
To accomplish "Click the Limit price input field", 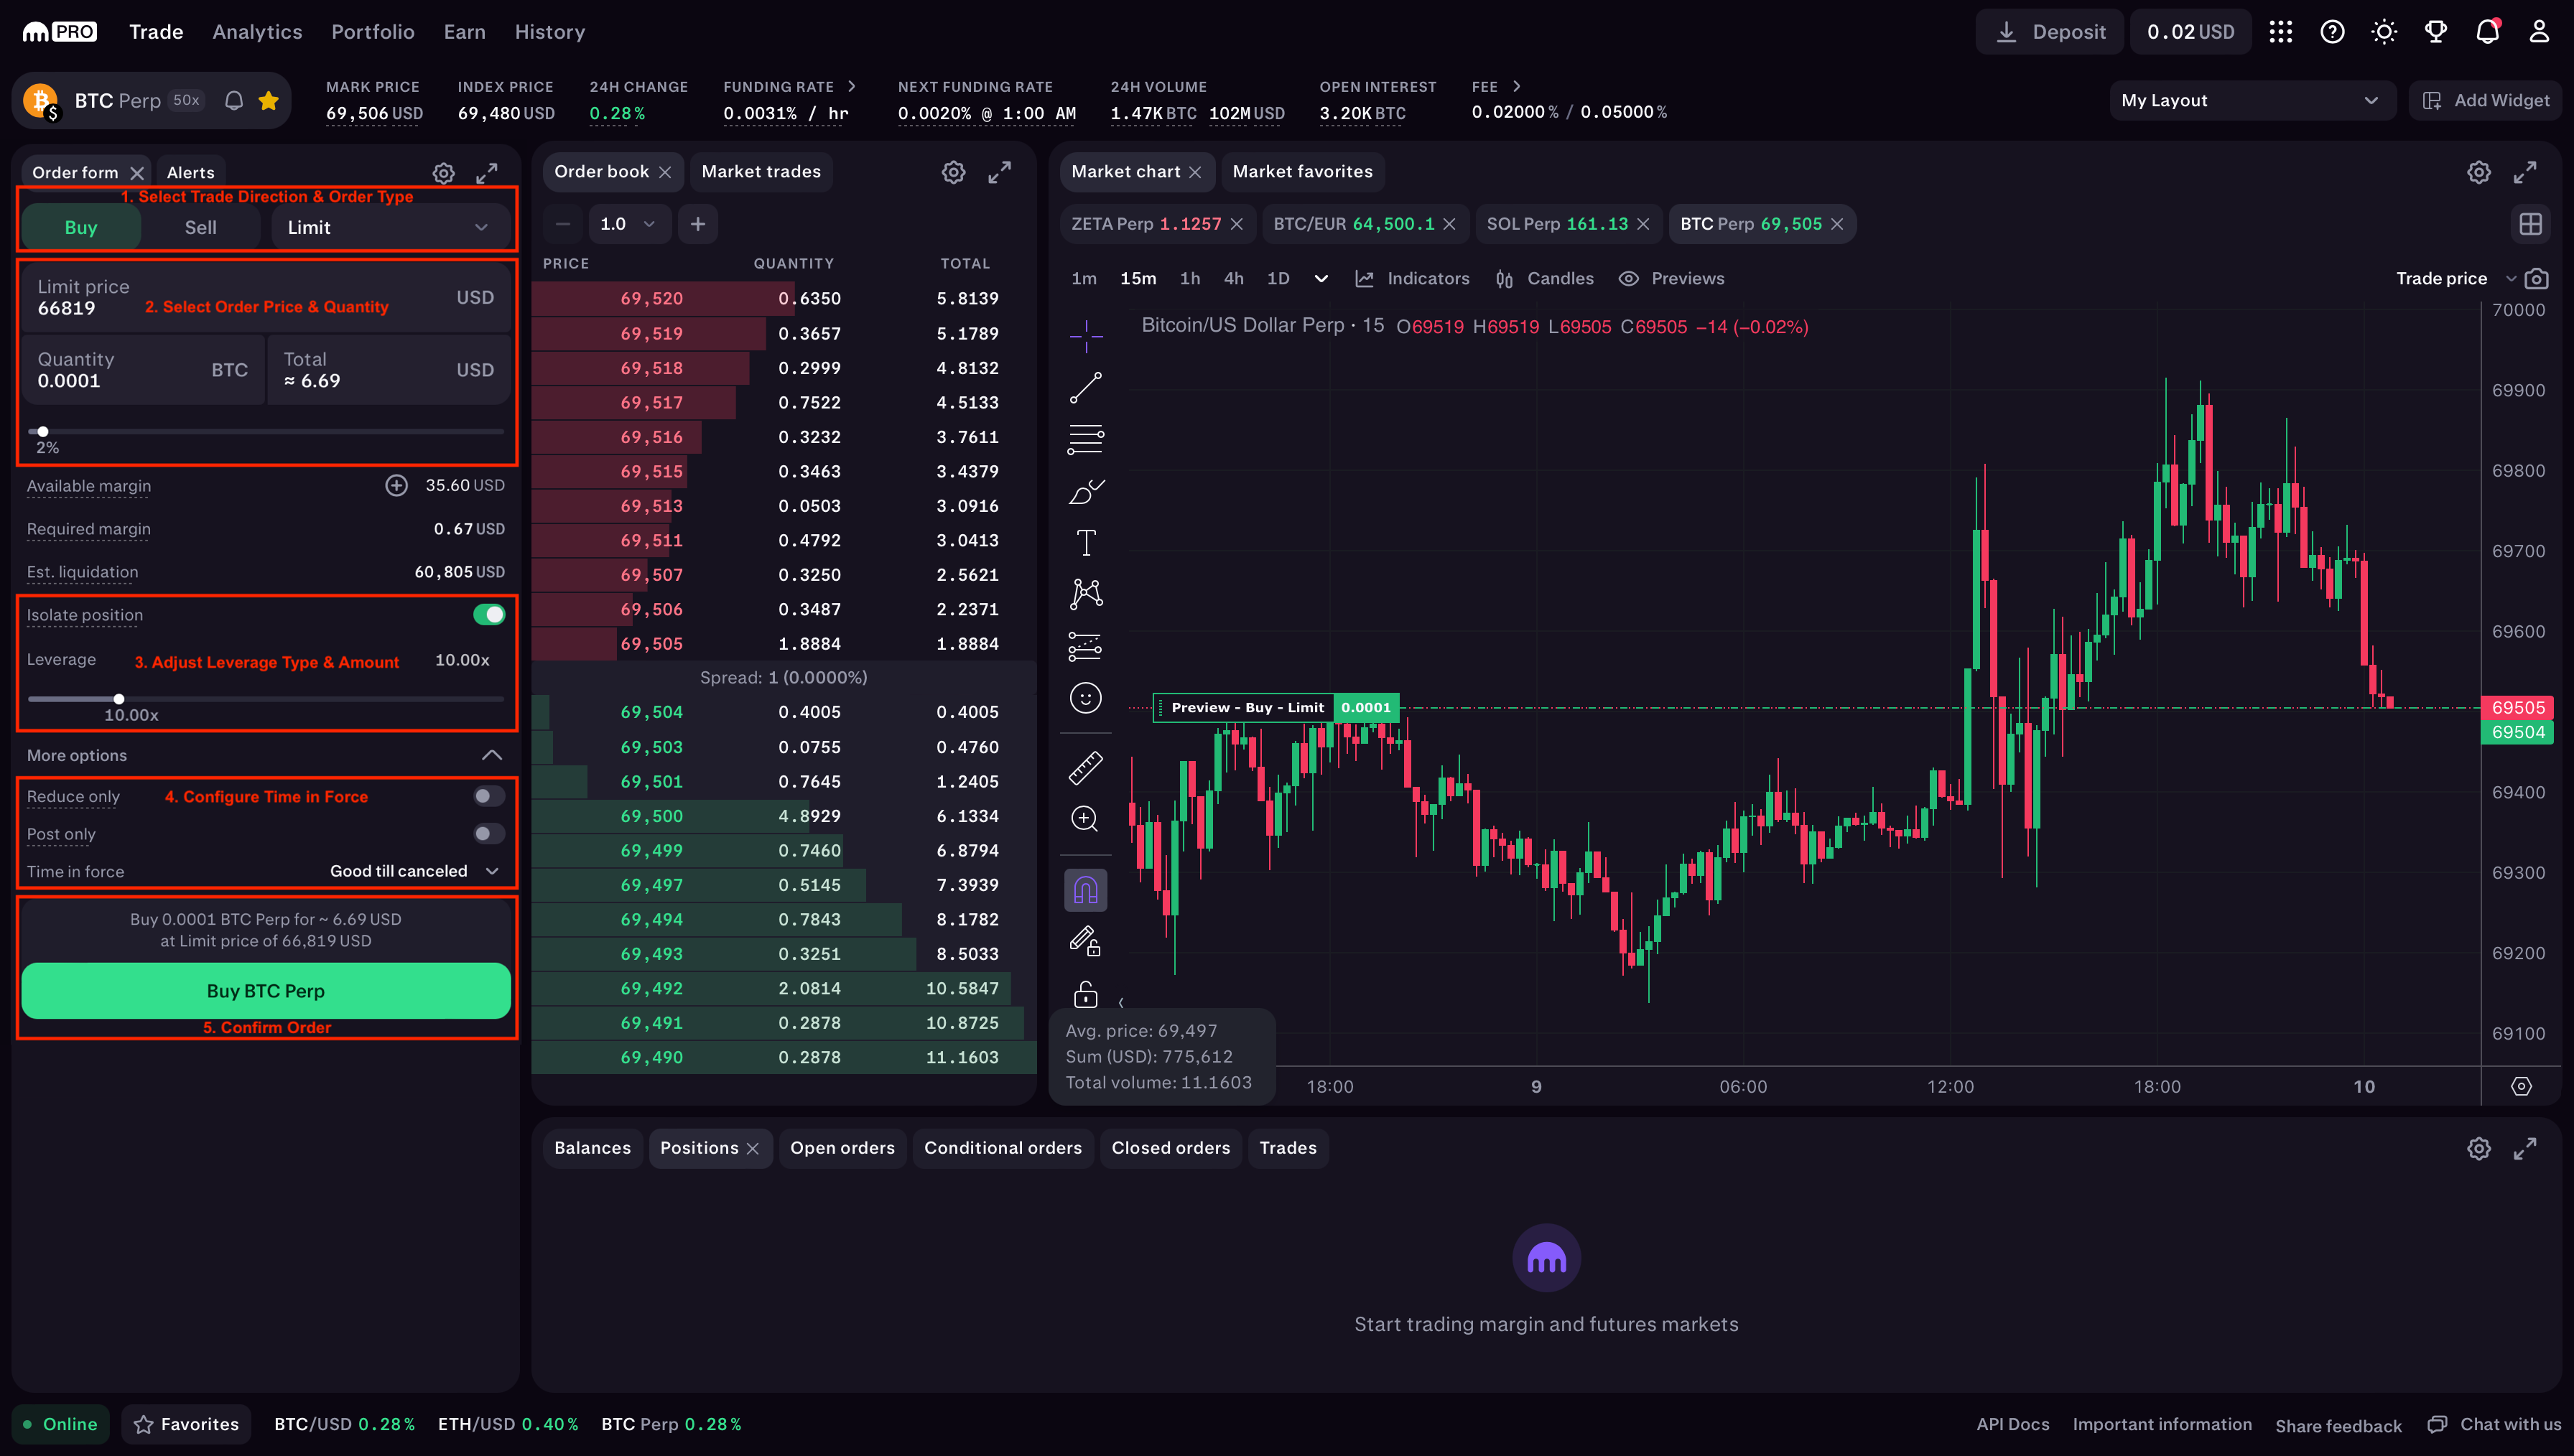I will click(x=266, y=298).
